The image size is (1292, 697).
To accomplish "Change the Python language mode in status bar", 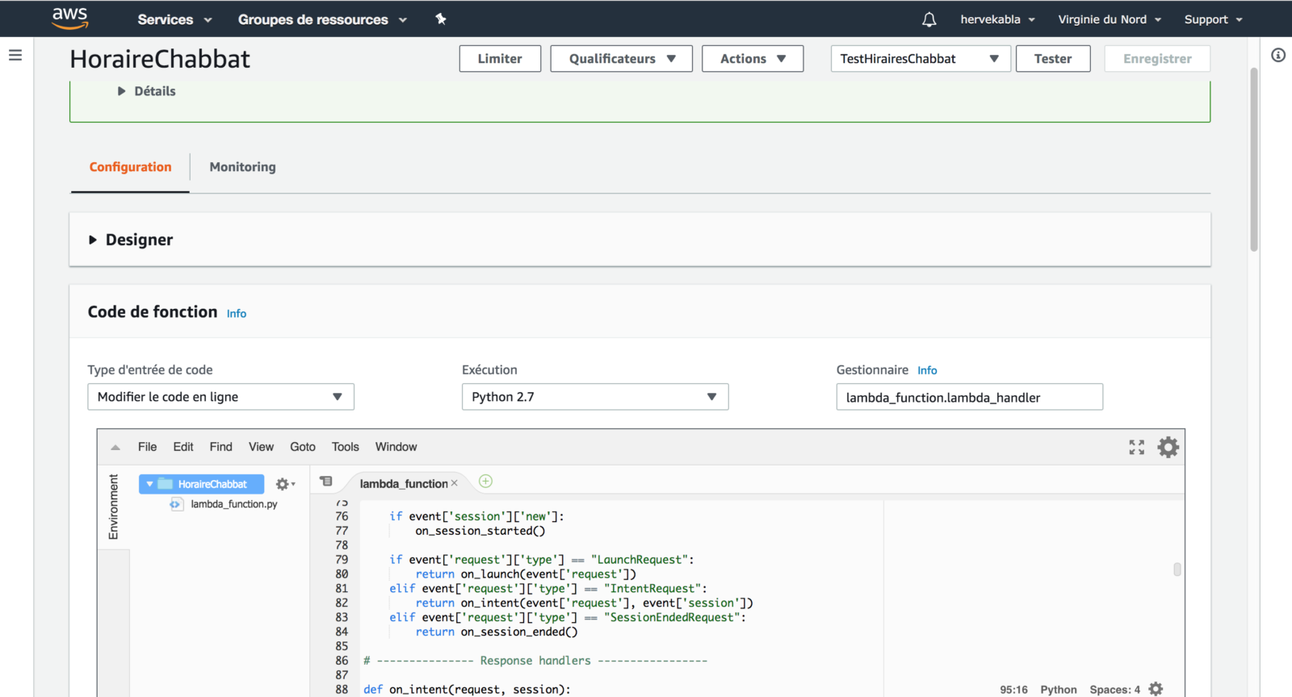I will pos(1059,690).
